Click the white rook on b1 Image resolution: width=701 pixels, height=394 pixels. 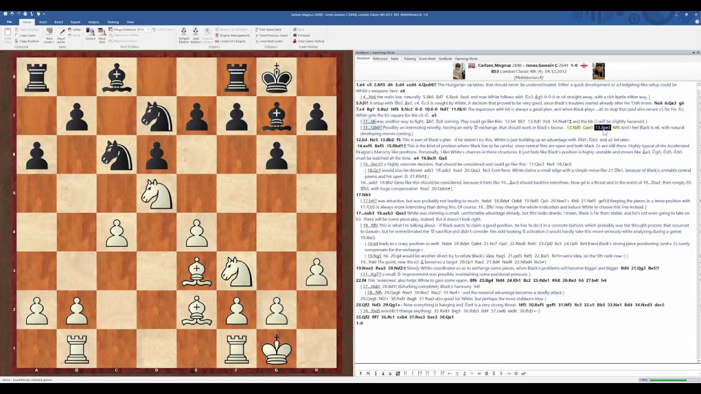click(x=77, y=349)
